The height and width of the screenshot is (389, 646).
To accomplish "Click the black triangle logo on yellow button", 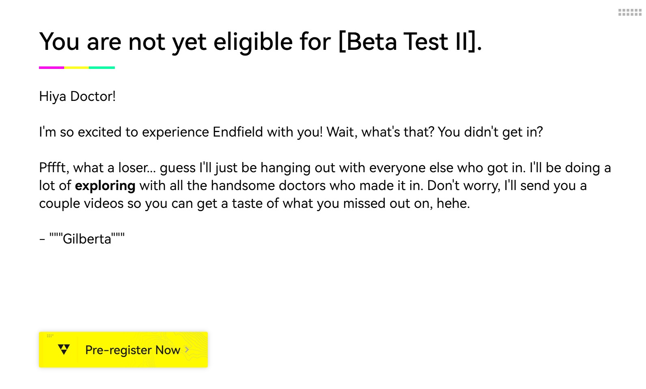I will point(64,349).
